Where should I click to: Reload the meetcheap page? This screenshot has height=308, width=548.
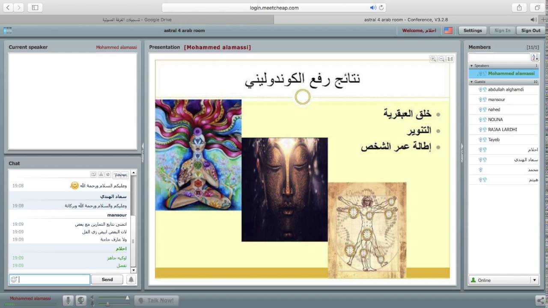click(381, 8)
